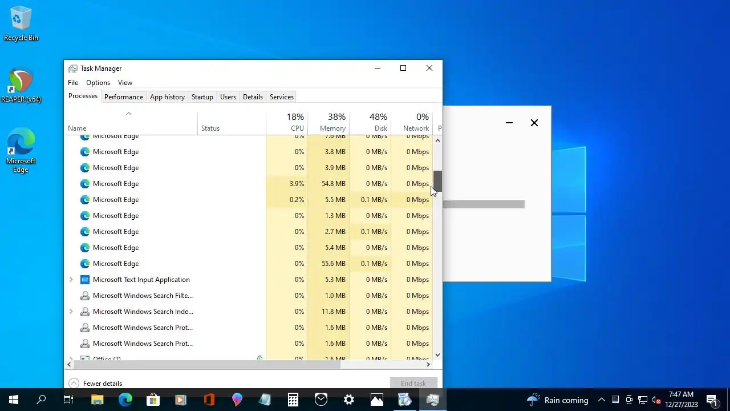730x411 pixels.
Task: Click the Task Manager taskbar button
Action: coord(432,400)
